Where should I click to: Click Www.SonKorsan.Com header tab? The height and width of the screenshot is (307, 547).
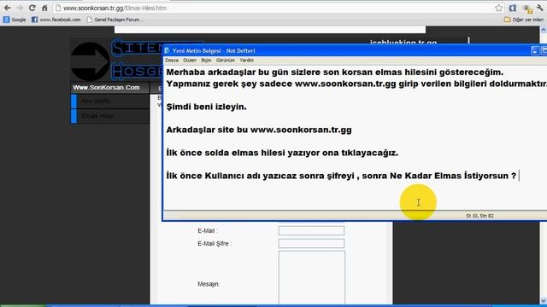click(x=106, y=87)
